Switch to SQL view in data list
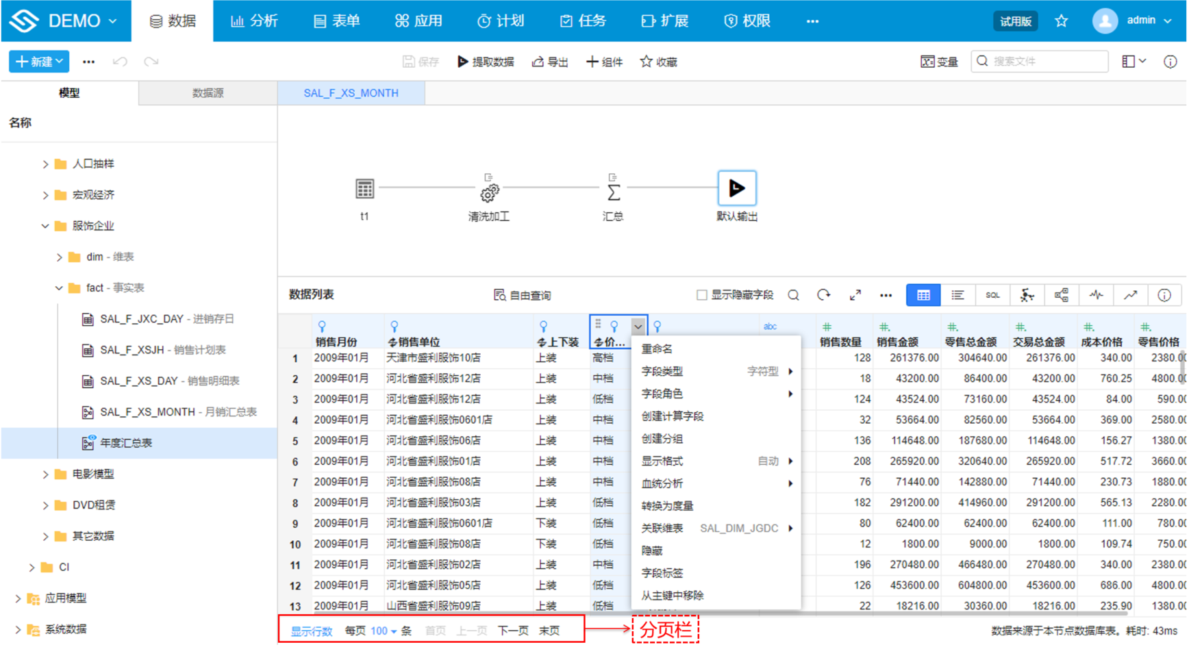This screenshot has height=649, width=1189. point(992,295)
